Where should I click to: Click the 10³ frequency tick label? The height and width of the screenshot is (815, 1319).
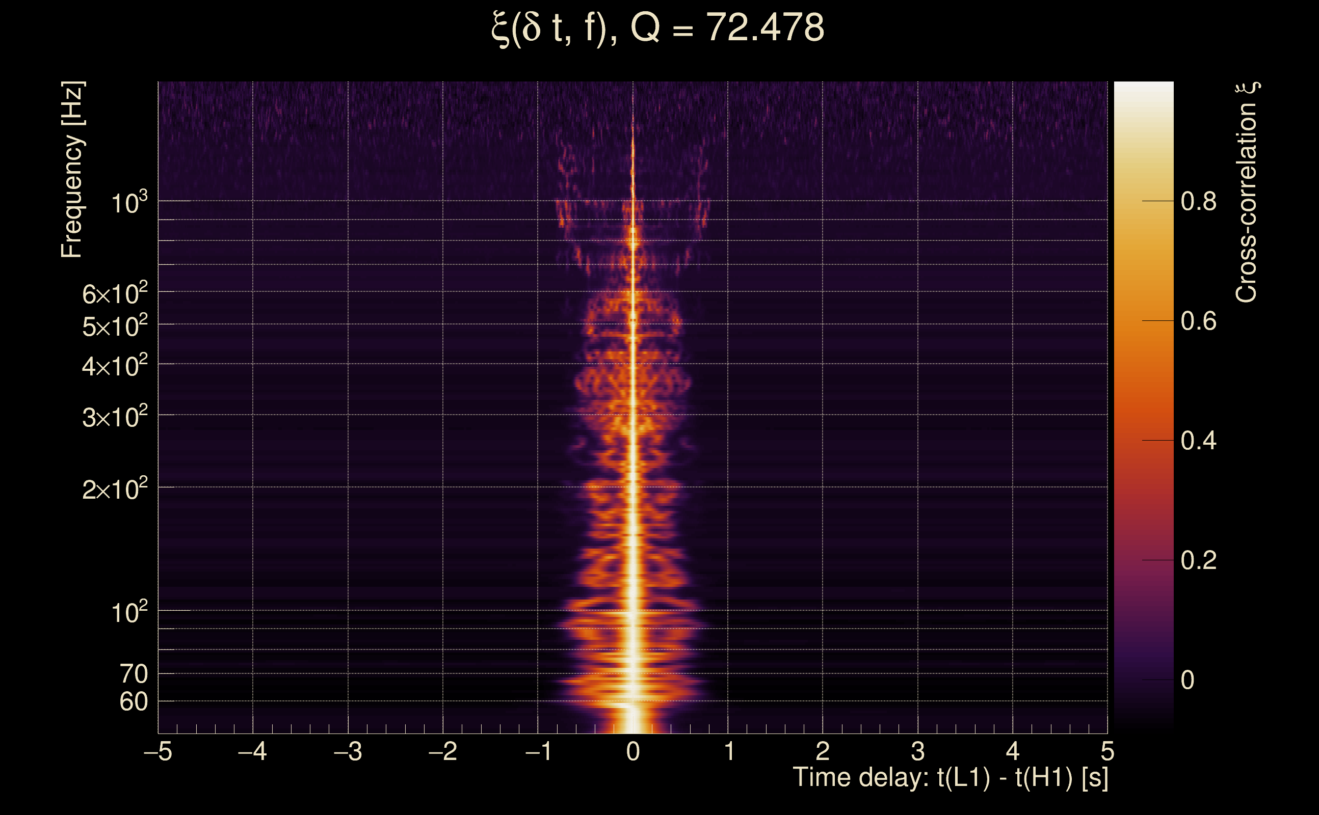[x=129, y=204]
